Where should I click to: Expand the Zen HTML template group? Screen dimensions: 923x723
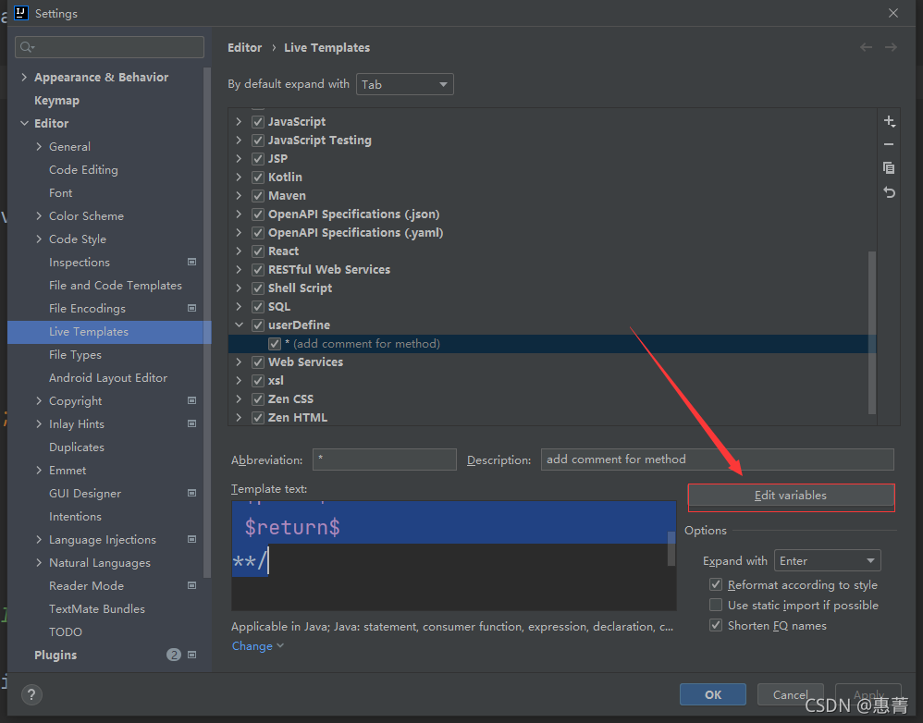[239, 417]
